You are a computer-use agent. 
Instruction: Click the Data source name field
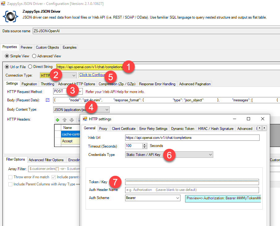(x=156, y=31)
